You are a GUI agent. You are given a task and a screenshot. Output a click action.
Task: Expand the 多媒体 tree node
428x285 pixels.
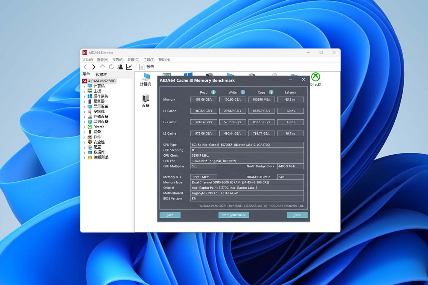tap(84, 112)
